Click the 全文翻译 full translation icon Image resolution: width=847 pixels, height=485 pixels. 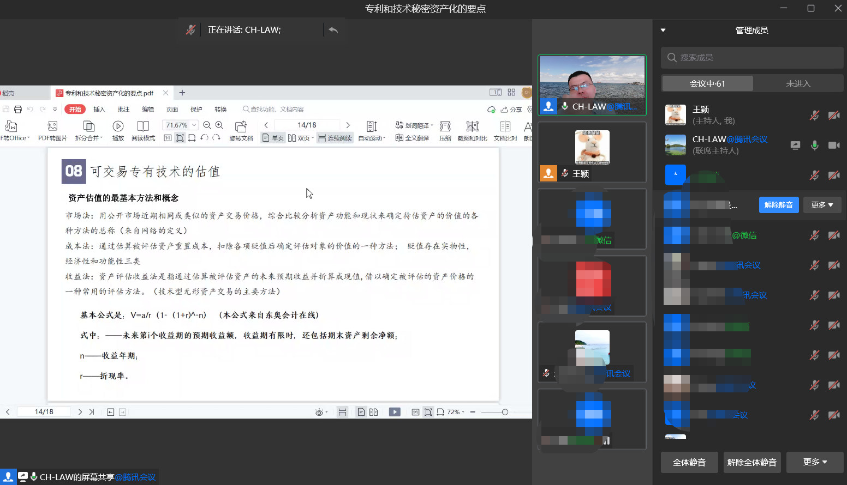pyautogui.click(x=412, y=138)
